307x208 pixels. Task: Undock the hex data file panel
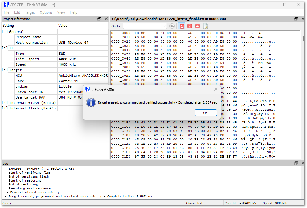(x=296, y=19)
